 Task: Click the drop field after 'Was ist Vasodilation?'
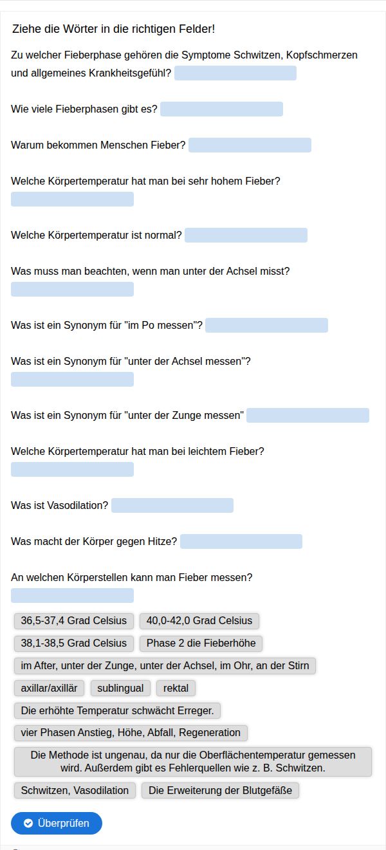coord(172,505)
